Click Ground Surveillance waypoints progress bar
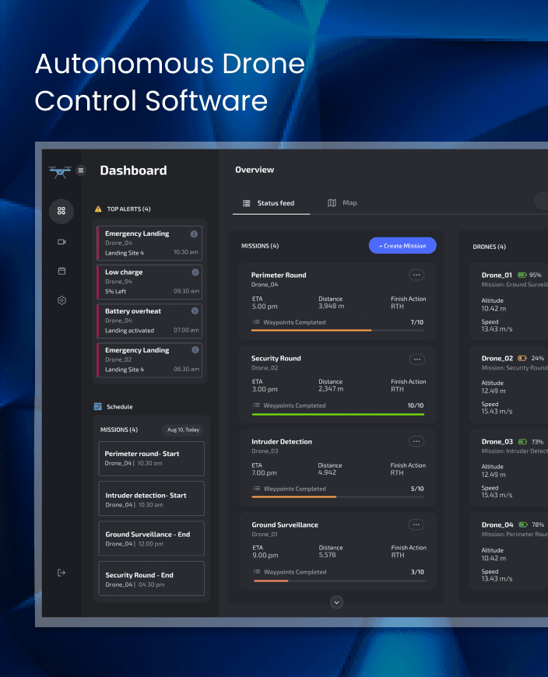The width and height of the screenshot is (548, 677). (339, 581)
